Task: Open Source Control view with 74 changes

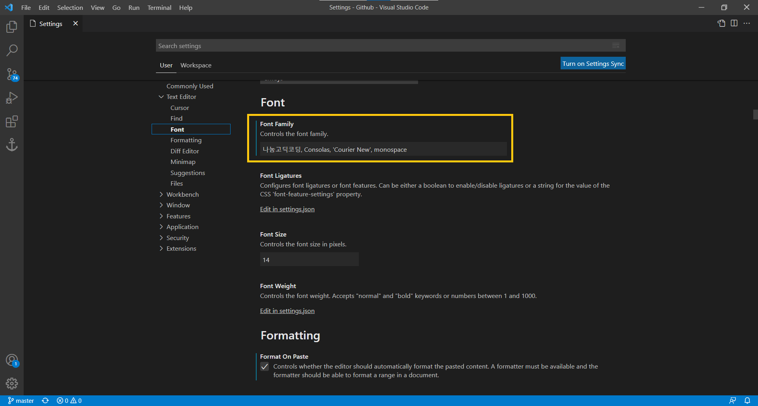Action: (x=12, y=74)
